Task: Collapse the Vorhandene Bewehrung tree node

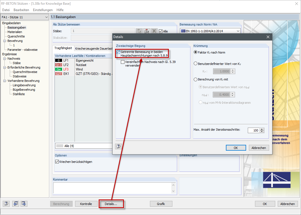Action: (5, 81)
